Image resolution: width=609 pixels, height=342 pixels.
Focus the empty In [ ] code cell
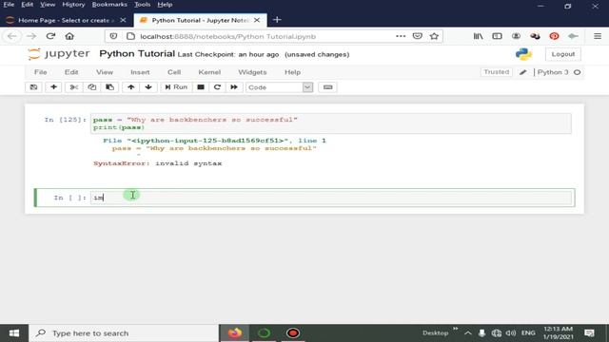pos(331,198)
